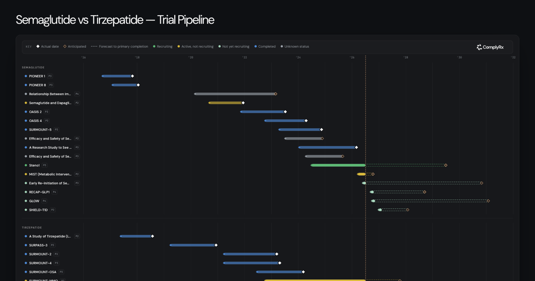This screenshot has width=535, height=281.
Task: Click the Anticipated diamond in key
Action: tap(65, 46)
